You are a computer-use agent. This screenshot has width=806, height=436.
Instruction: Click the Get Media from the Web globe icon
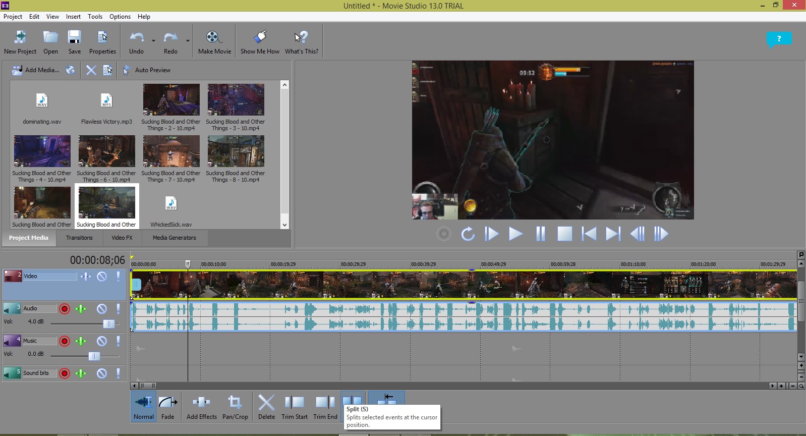pos(71,70)
